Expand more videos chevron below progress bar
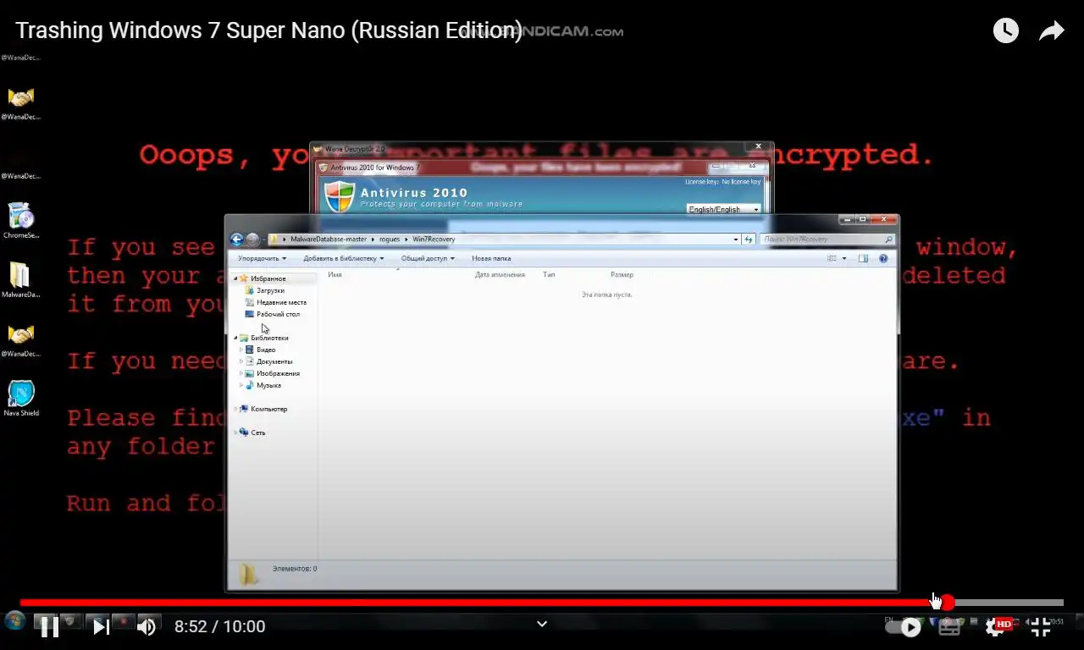1084x650 pixels. pyautogui.click(x=542, y=624)
